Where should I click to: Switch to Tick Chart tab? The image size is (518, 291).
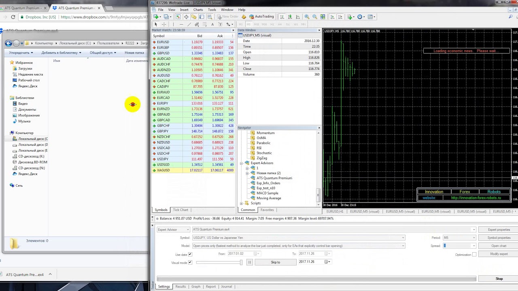click(x=180, y=210)
